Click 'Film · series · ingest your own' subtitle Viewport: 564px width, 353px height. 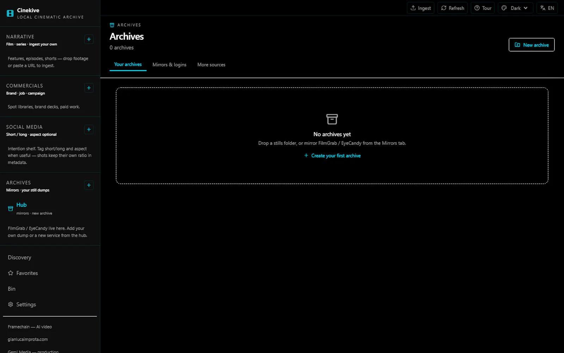coord(31,44)
